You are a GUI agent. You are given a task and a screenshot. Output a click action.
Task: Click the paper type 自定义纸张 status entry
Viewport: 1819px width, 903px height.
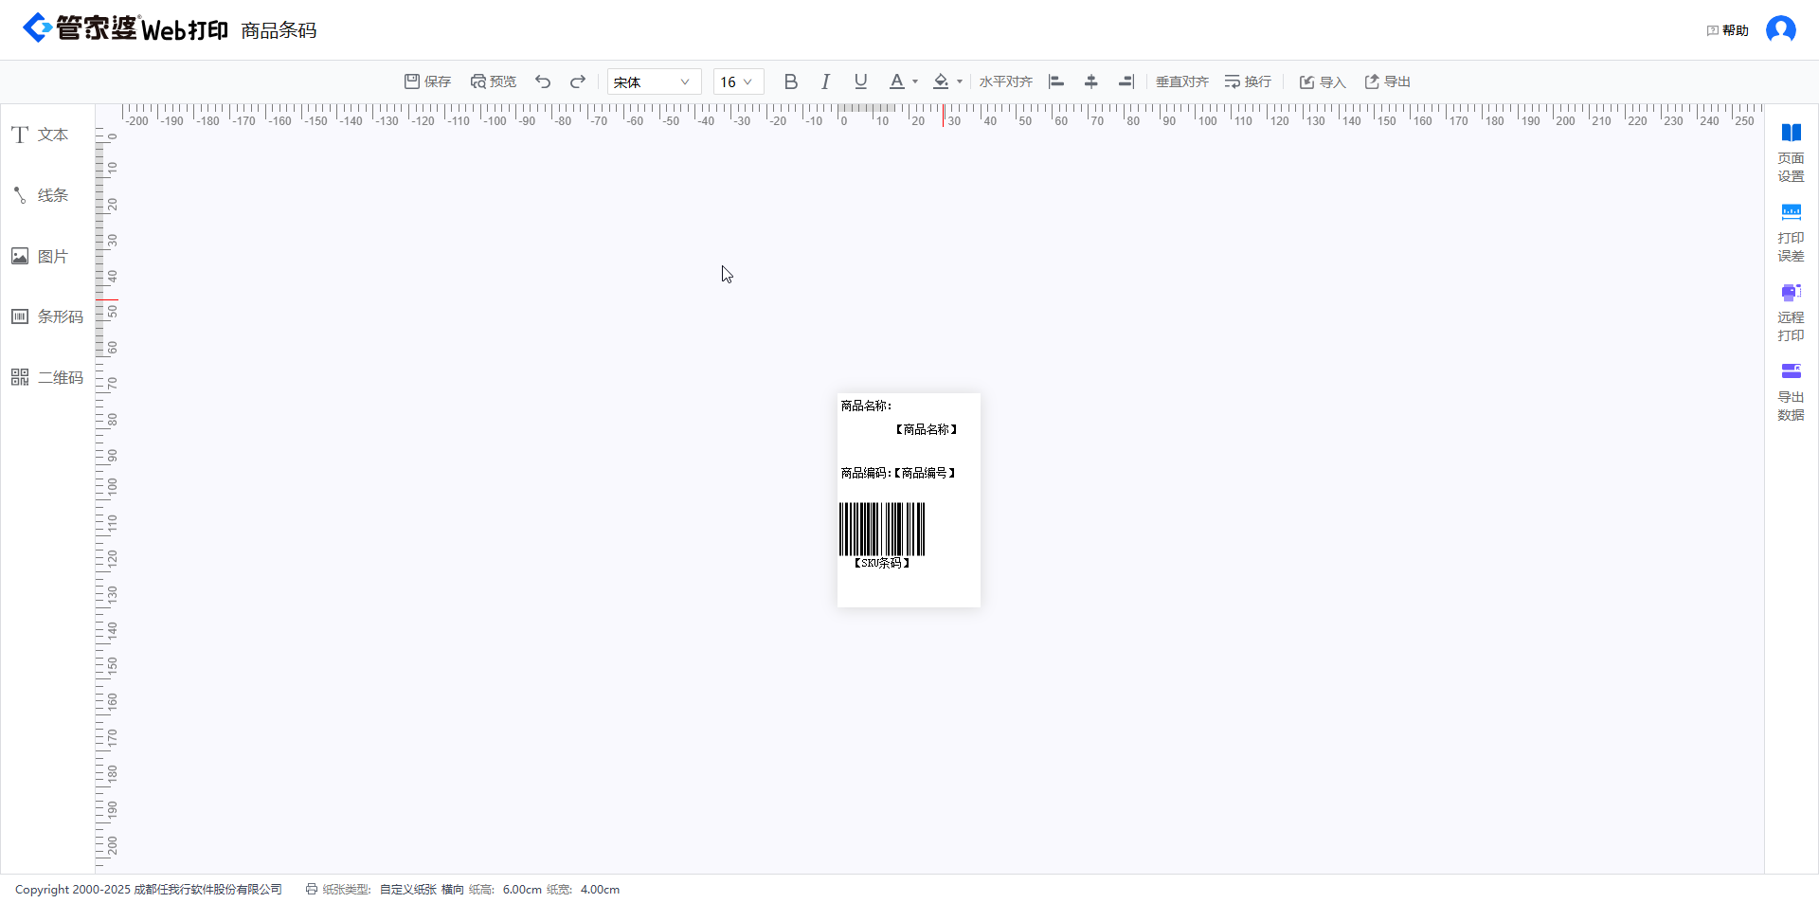(x=408, y=890)
